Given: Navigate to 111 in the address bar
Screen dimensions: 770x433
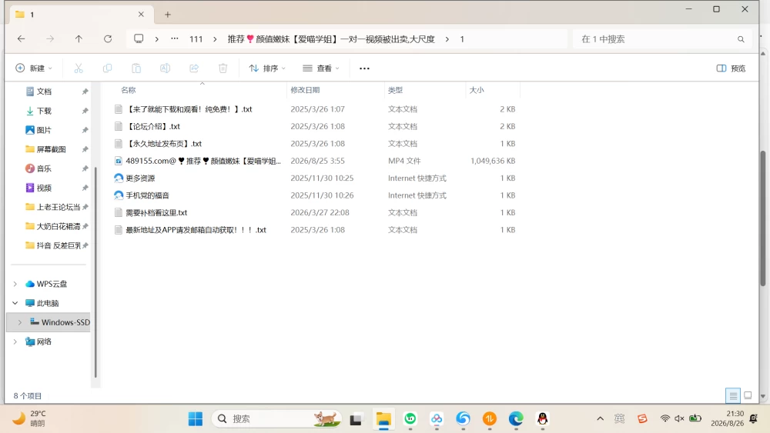Looking at the screenshot, I should pyautogui.click(x=196, y=39).
